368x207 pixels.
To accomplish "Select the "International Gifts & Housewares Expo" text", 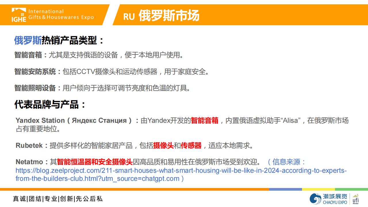I will pyautogui.click(x=61, y=14).
